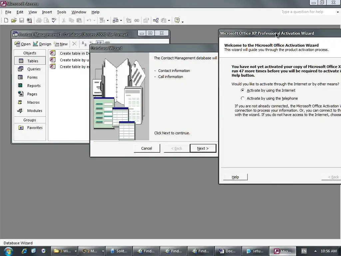Click Cancel in the Database Wizard
The height and width of the screenshot is (256, 341).
pos(147,148)
